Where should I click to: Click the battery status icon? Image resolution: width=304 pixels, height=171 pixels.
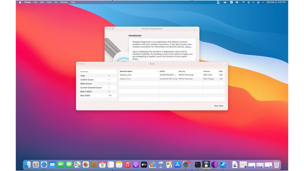[237, 2]
